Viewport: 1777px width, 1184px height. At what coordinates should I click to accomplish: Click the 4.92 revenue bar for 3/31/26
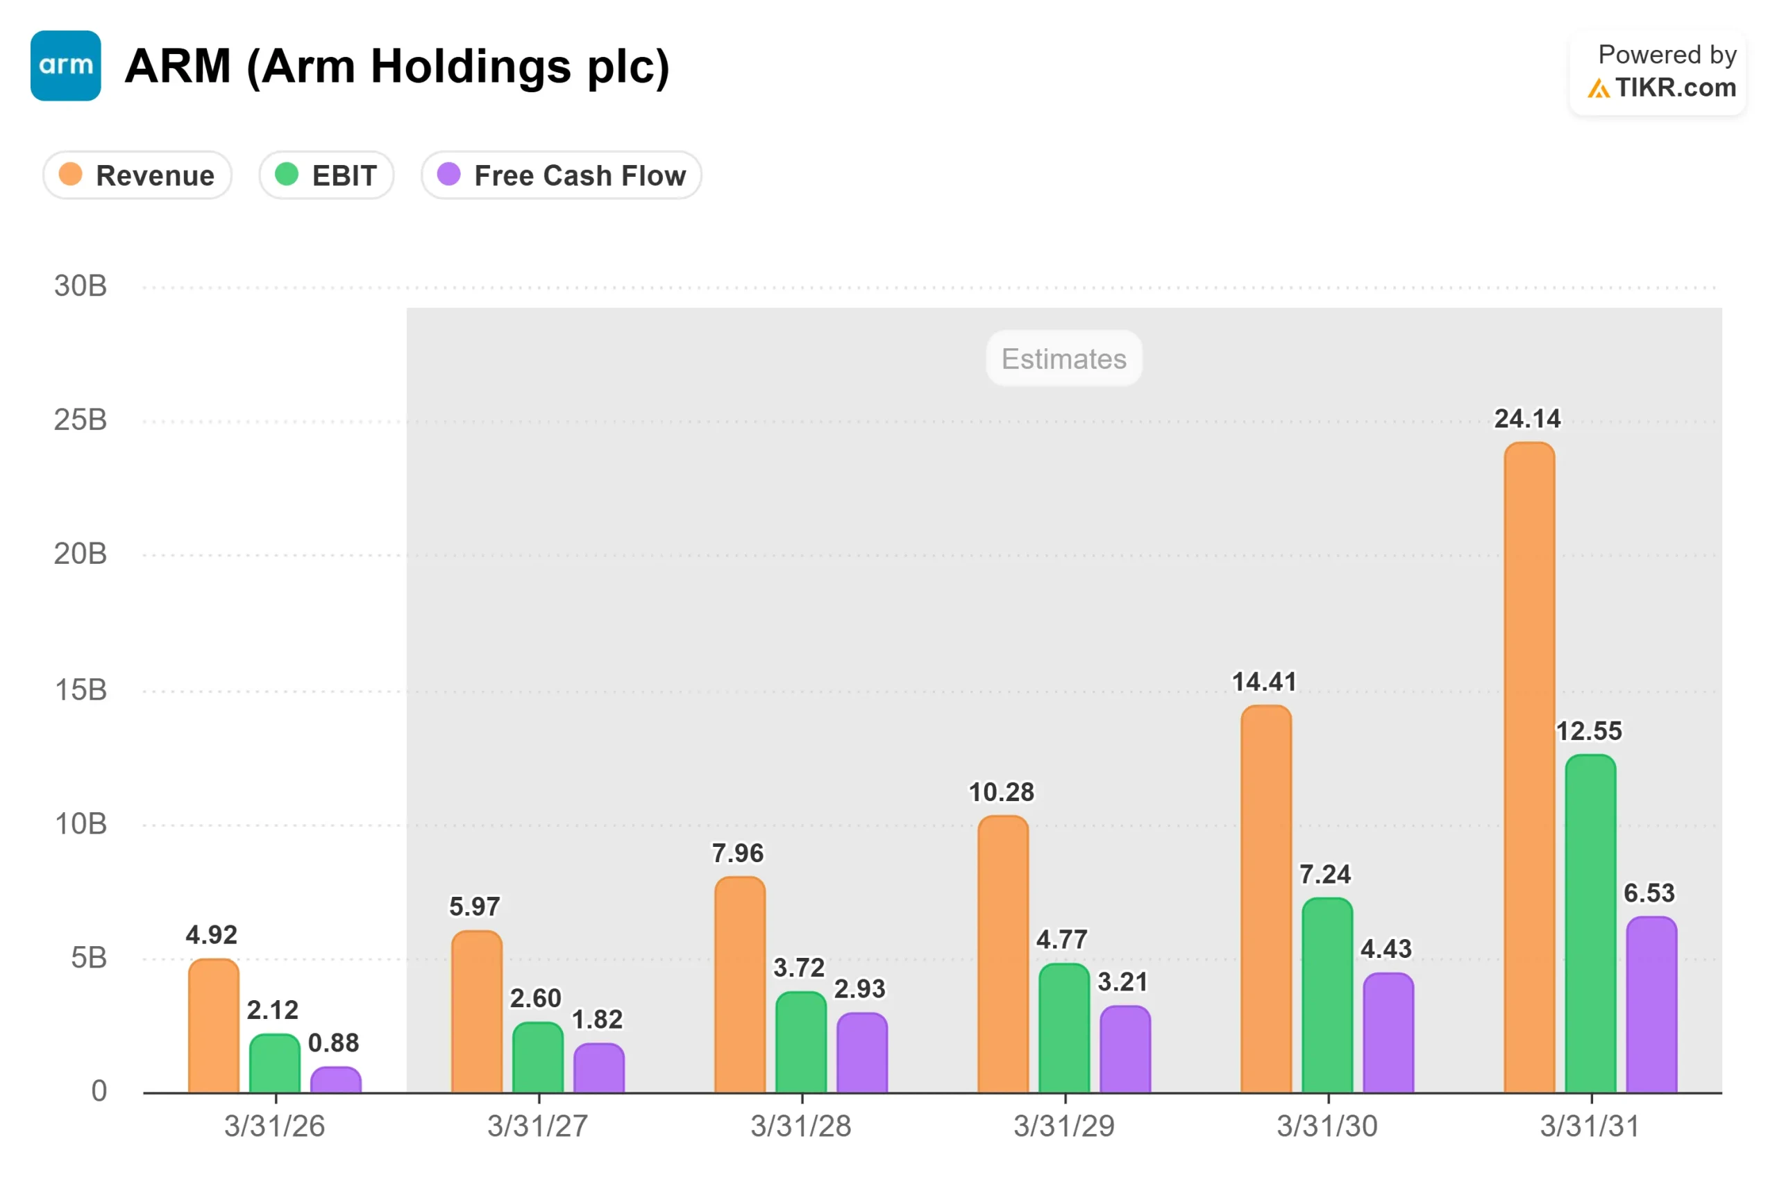(214, 1026)
